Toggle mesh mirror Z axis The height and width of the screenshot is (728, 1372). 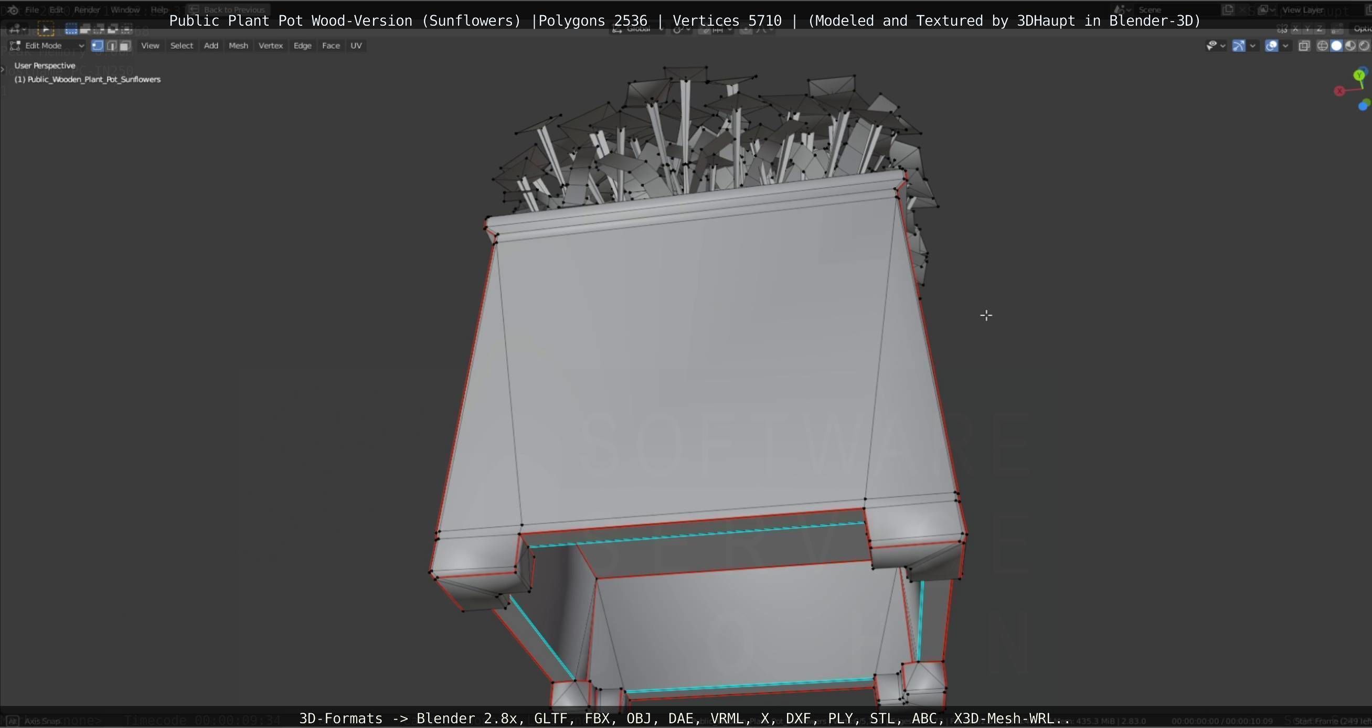1320,29
